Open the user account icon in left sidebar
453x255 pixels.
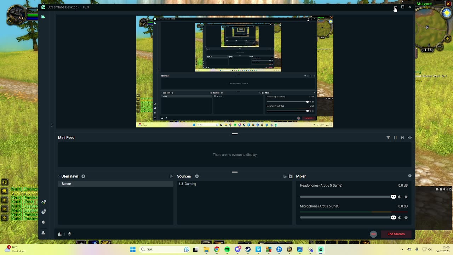click(x=43, y=233)
